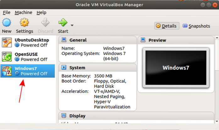Expand the Start button dropdown arrow

pyautogui.click(x=72, y=25)
